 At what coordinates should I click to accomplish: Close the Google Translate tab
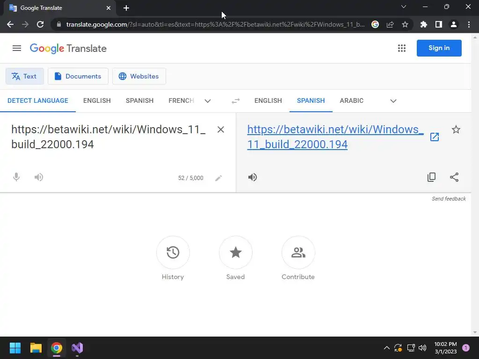(109, 8)
